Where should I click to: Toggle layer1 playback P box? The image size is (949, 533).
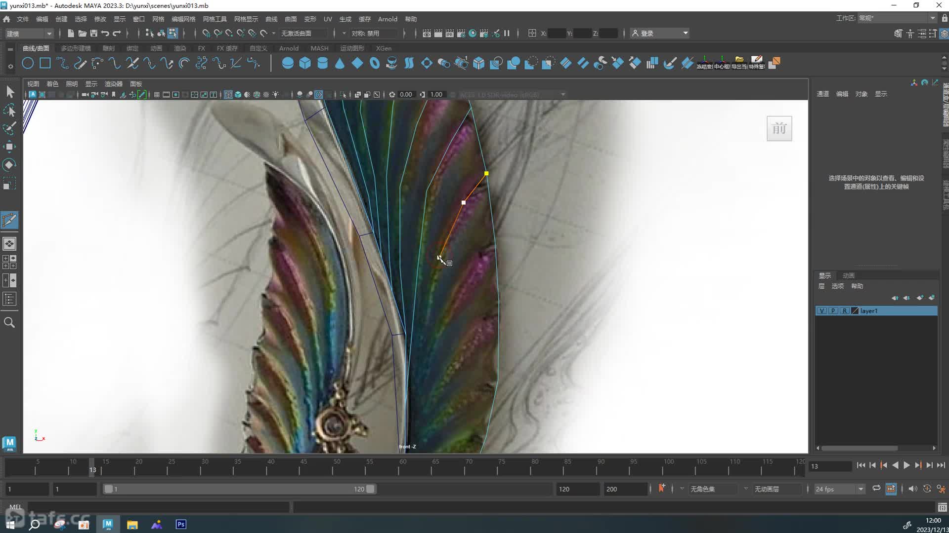pos(833,310)
